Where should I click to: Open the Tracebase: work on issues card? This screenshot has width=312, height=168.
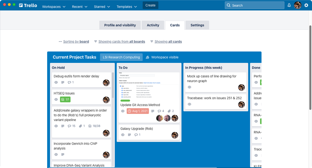[214, 98]
